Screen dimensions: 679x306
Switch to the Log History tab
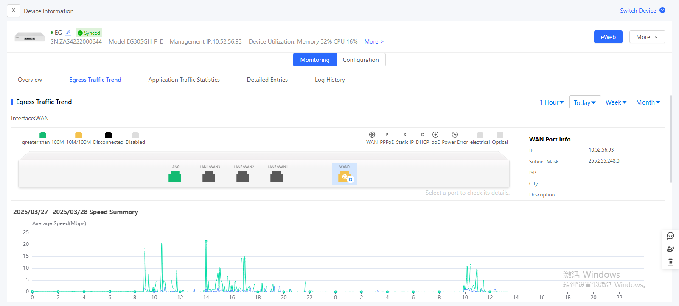[330, 80]
